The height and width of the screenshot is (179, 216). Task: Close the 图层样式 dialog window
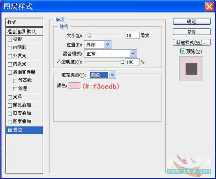coord(209,7)
